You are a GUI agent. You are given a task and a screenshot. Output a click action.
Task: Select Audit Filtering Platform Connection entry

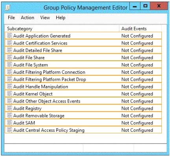[x=83, y=72]
